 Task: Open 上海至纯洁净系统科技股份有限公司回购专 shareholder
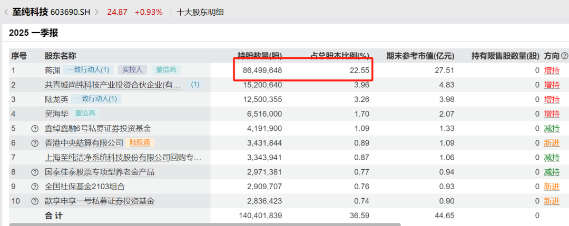pyautogui.click(x=122, y=157)
